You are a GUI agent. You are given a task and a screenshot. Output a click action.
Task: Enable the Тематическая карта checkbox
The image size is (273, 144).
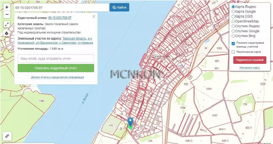(x=233, y=52)
